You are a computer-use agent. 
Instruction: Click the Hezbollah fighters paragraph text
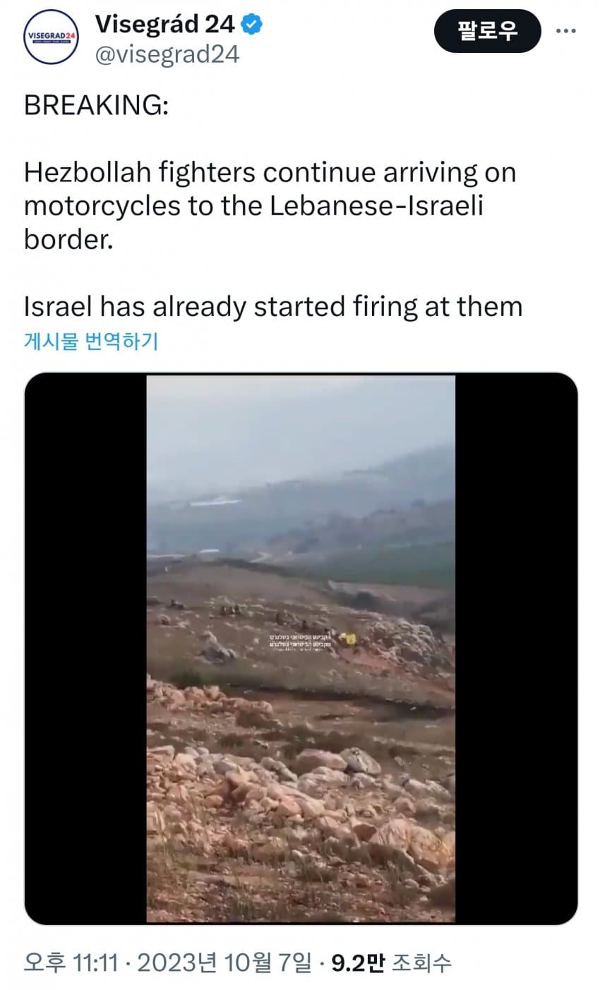point(270,206)
